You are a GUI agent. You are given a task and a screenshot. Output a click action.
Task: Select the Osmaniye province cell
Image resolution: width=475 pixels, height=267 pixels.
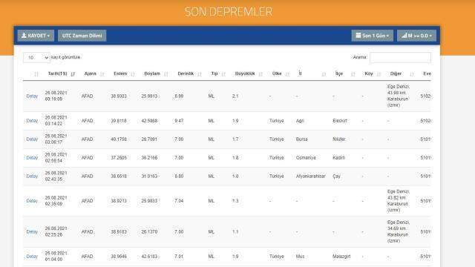pyautogui.click(x=306, y=158)
